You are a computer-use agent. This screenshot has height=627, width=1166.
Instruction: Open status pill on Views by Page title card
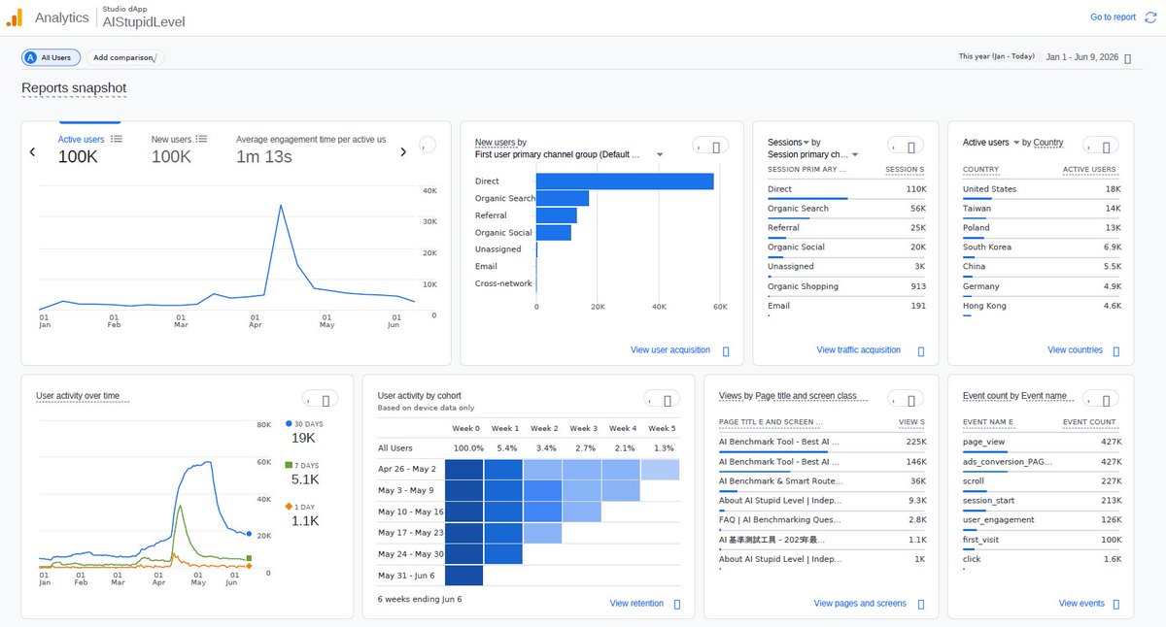[906, 399]
